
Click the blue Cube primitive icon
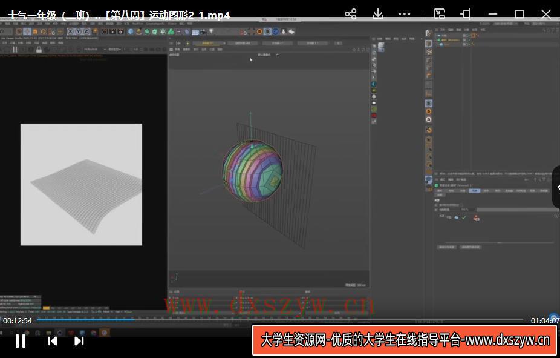point(131,31)
